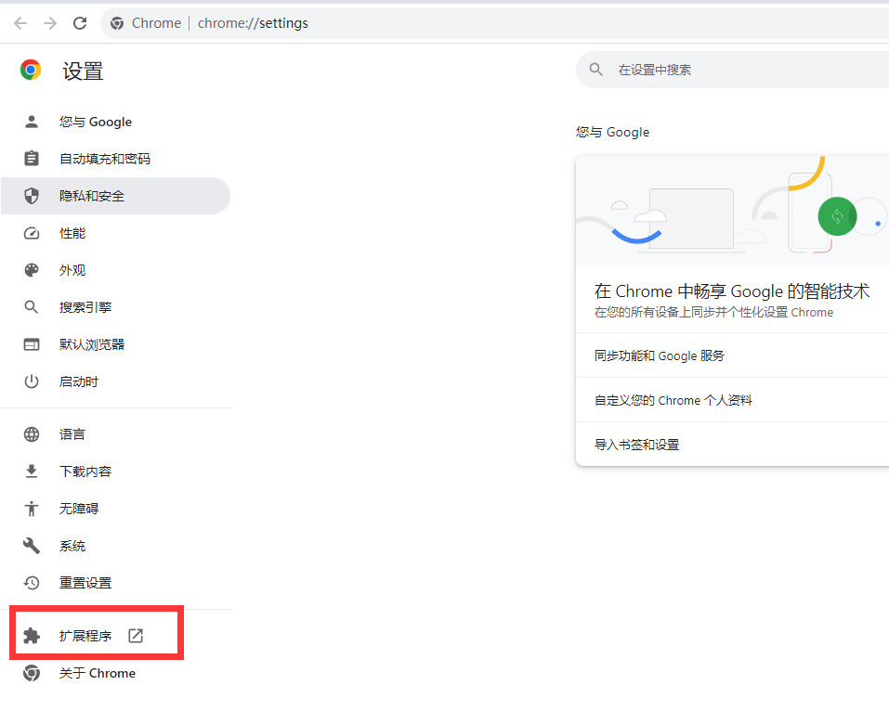Click the palette icon for 外观
Screen dimensions: 889x711
[32, 270]
